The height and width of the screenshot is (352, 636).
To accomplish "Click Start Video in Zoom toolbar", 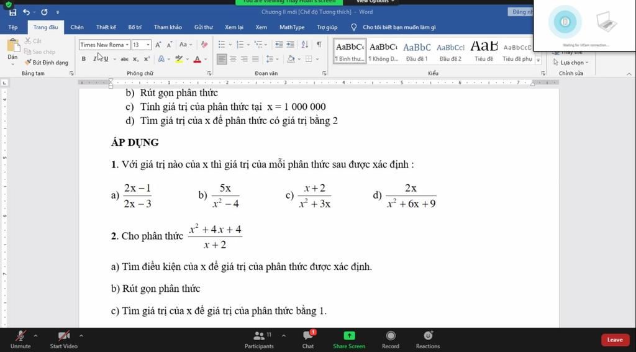I will 64,340.
